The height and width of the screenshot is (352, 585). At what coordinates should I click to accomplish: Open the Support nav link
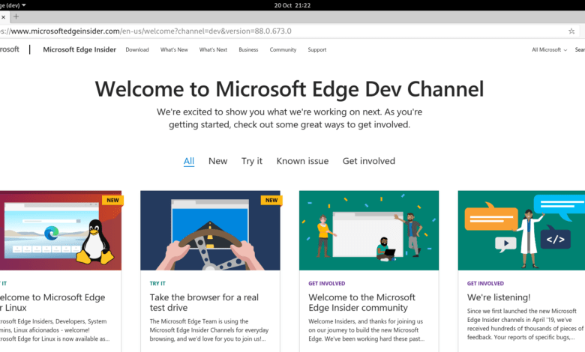[x=317, y=49]
